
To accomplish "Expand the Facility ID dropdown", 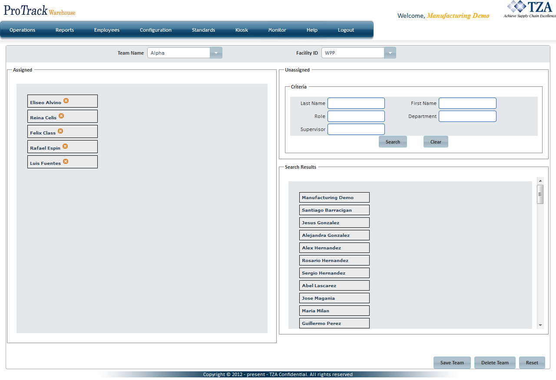I will (390, 53).
